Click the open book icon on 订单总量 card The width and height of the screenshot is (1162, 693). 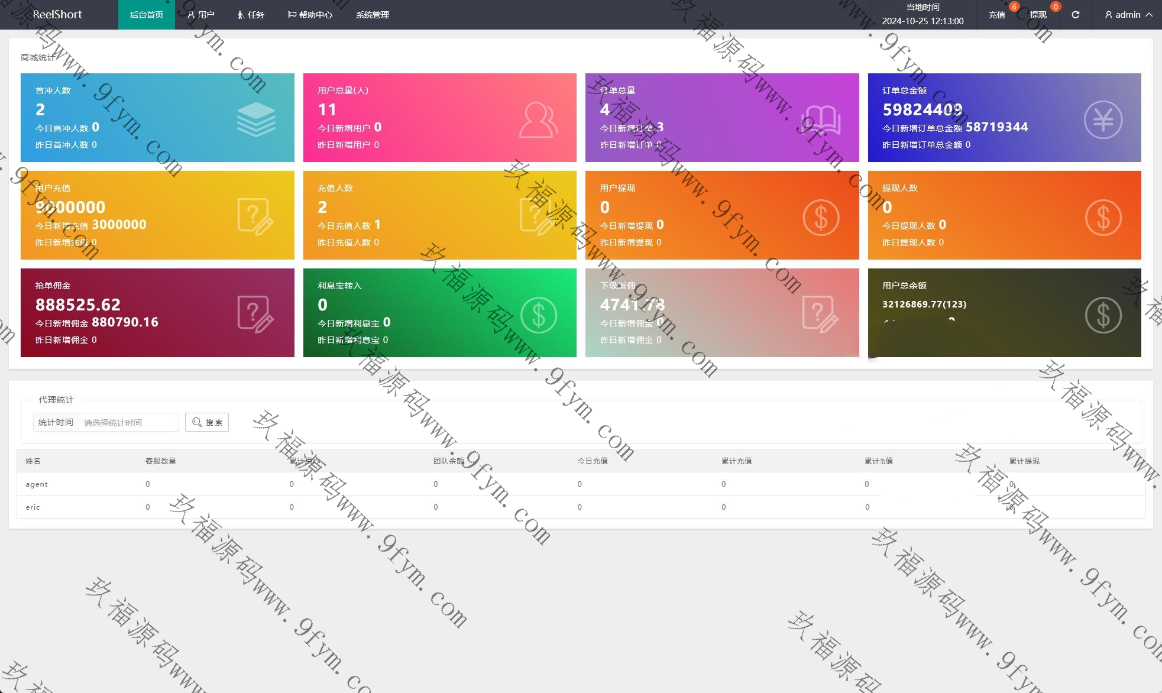(x=821, y=120)
